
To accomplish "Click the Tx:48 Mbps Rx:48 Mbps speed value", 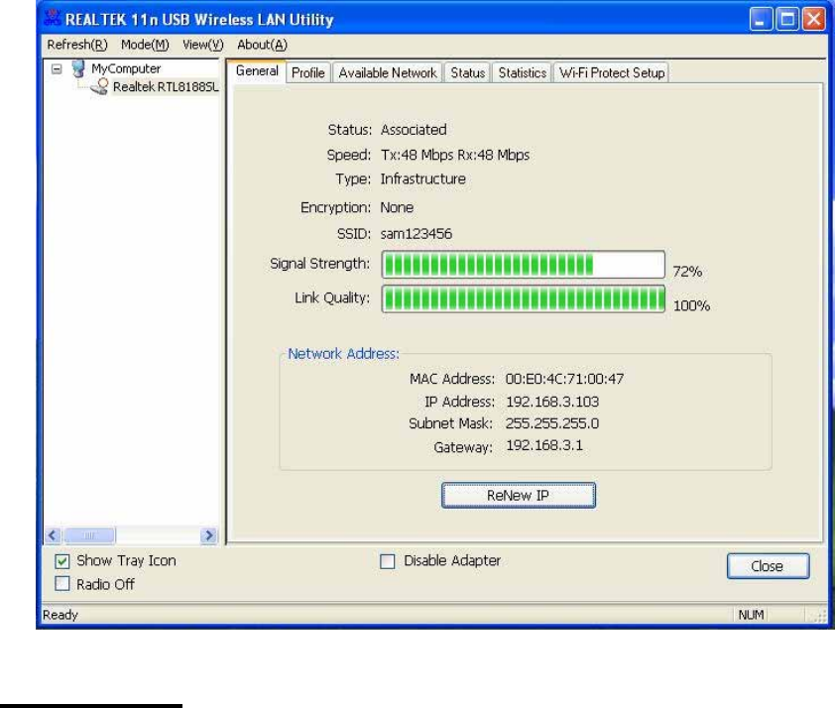I will (x=455, y=155).
